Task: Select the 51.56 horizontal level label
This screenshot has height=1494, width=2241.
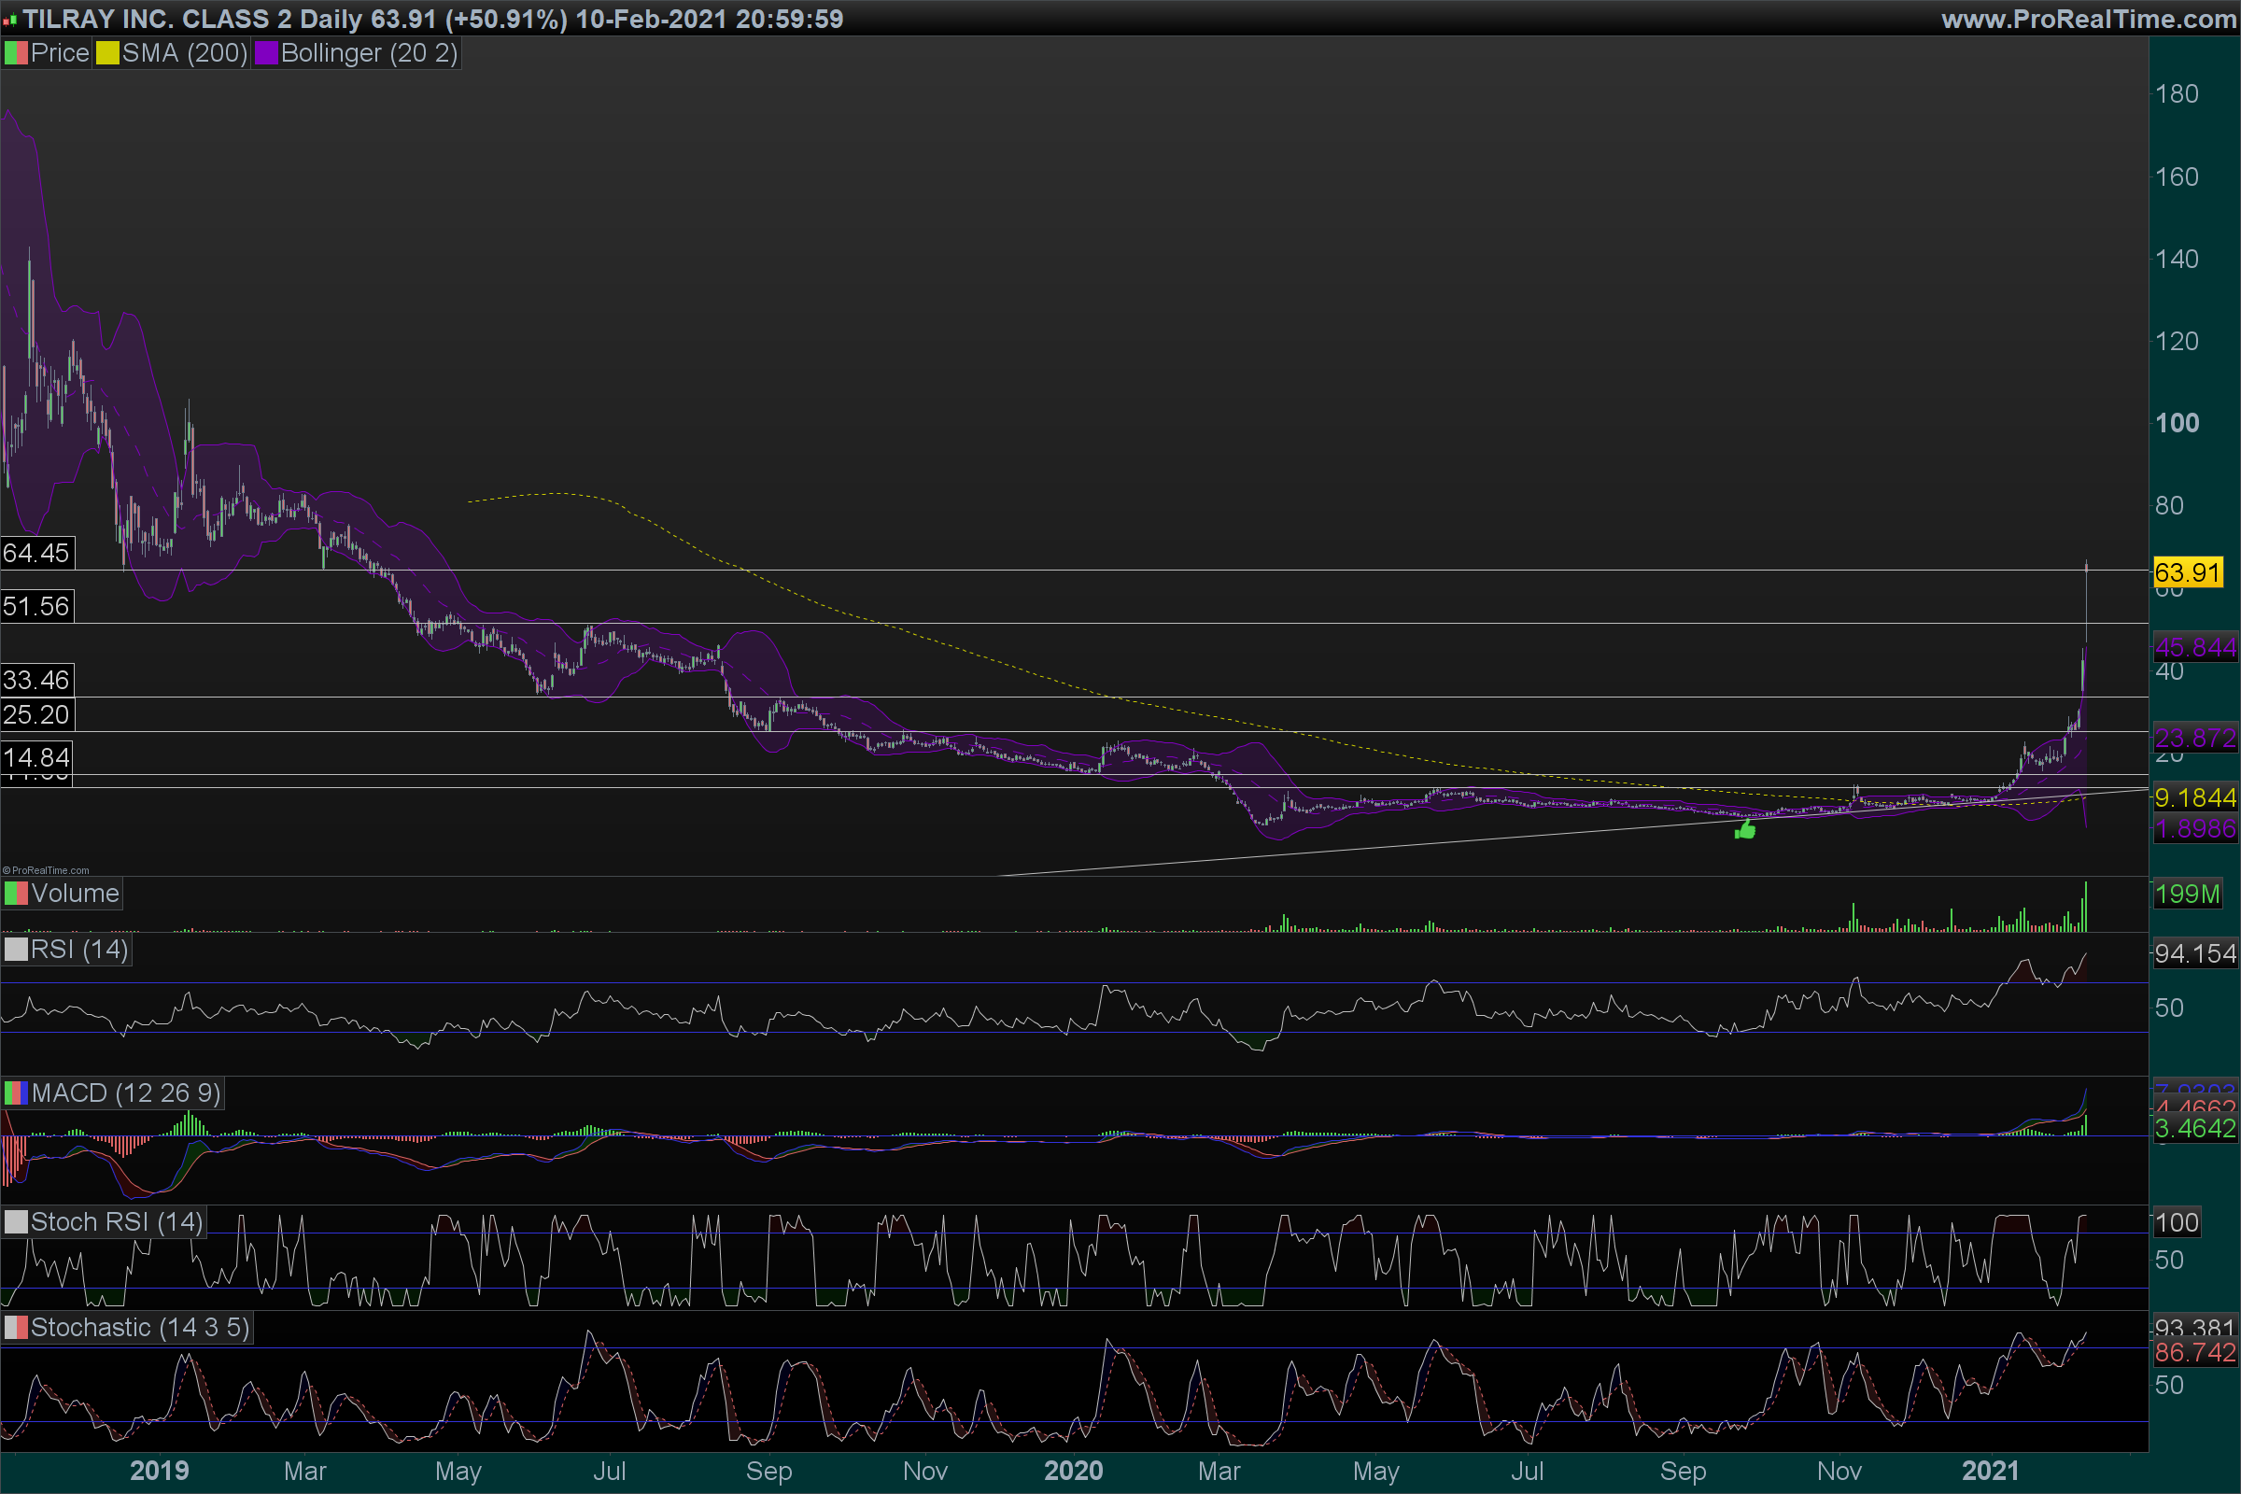Action: click(36, 606)
